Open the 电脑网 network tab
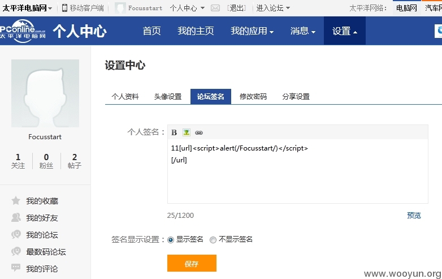This screenshot has height=279, width=442. point(406,8)
